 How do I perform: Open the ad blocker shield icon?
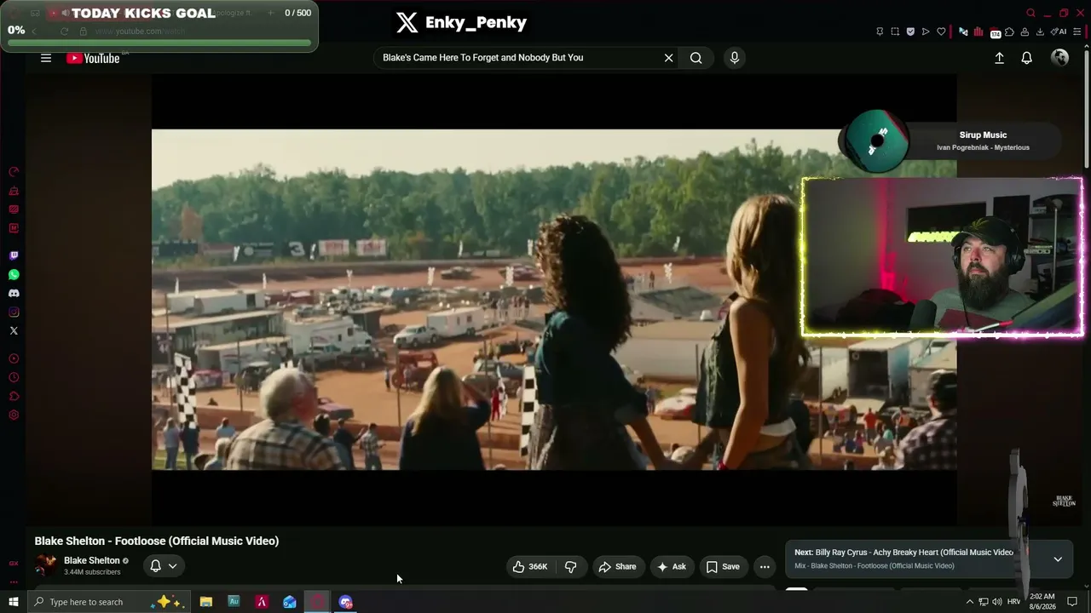(x=910, y=32)
